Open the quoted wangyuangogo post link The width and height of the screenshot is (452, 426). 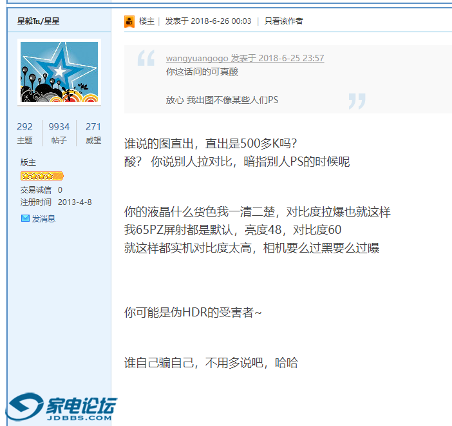(x=245, y=59)
